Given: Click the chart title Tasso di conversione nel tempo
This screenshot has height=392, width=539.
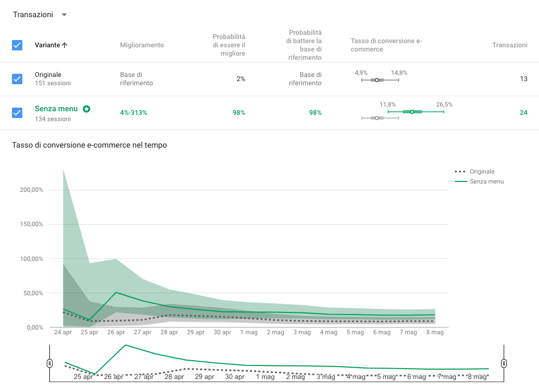Looking at the screenshot, I should tap(89, 145).
